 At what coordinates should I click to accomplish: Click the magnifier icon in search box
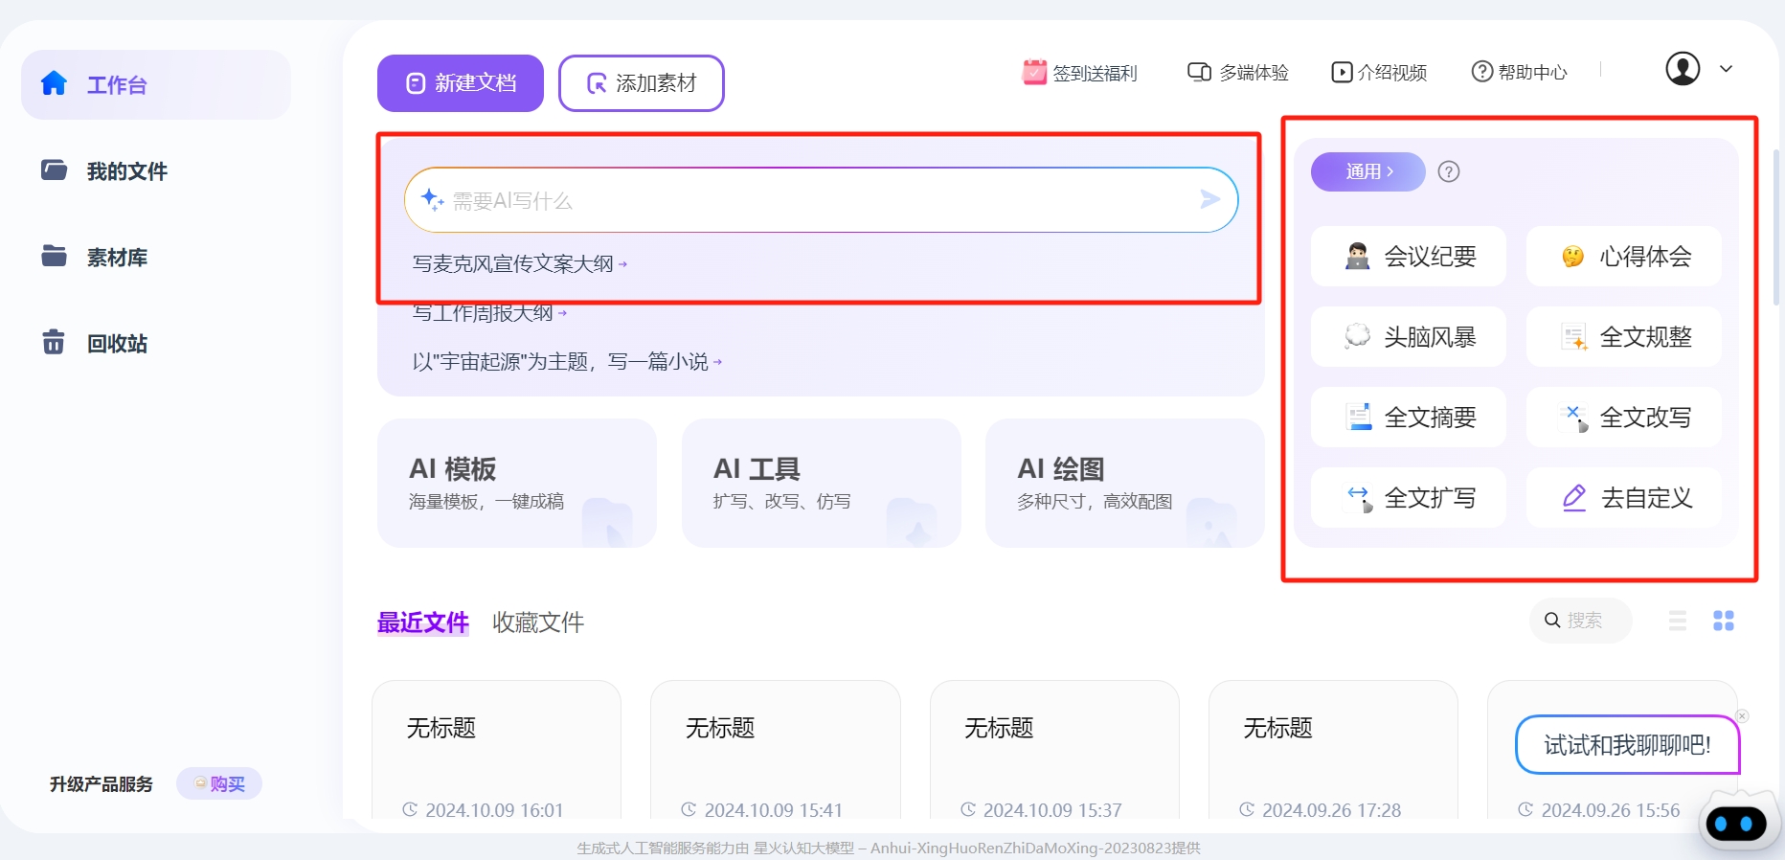(1552, 621)
